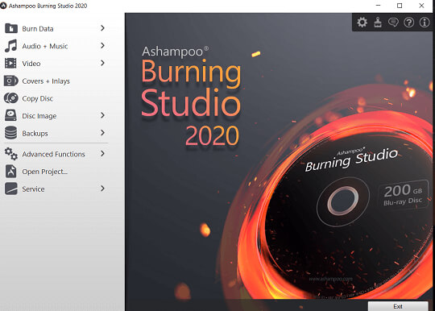Screen dimensions: 435x311
Task: Select the Advanced Functions menu entry
Action: click(x=56, y=154)
